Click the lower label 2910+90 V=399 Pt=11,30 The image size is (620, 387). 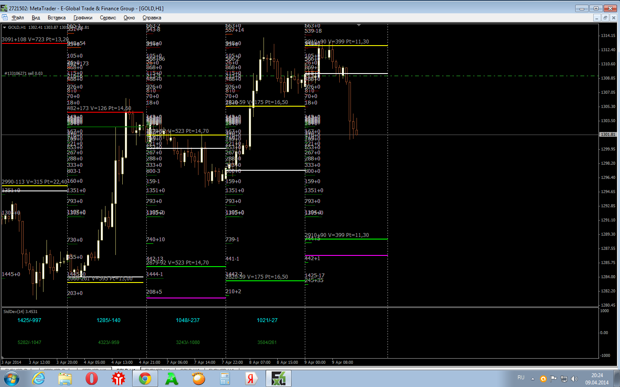pyautogui.click(x=337, y=235)
